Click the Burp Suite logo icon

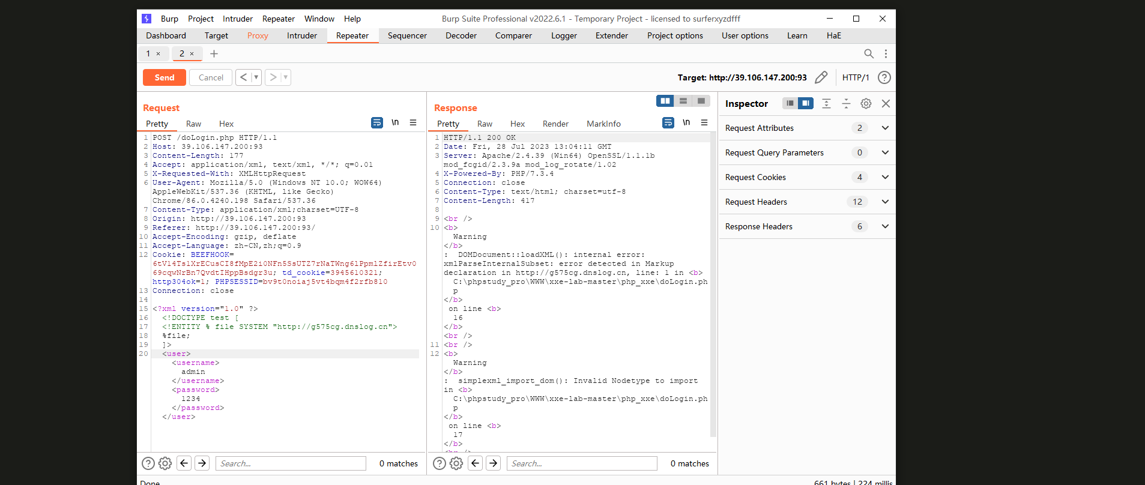tap(147, 19)
